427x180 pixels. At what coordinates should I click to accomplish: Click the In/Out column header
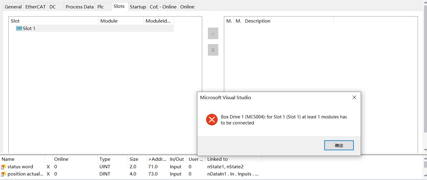pyautogui.click(x=177, y=159)
